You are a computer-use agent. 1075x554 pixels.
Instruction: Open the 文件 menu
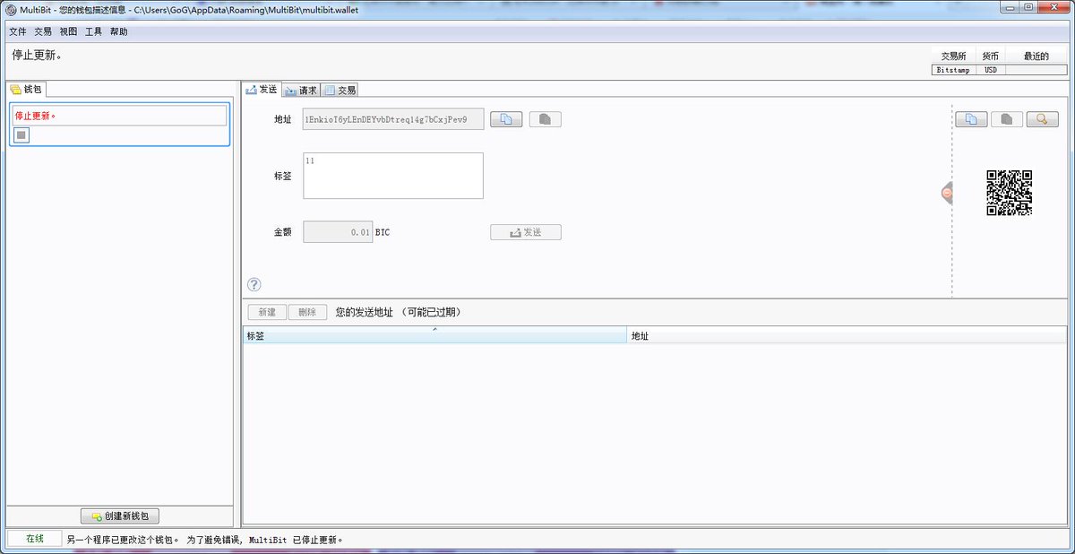click(x=18, y=31)
